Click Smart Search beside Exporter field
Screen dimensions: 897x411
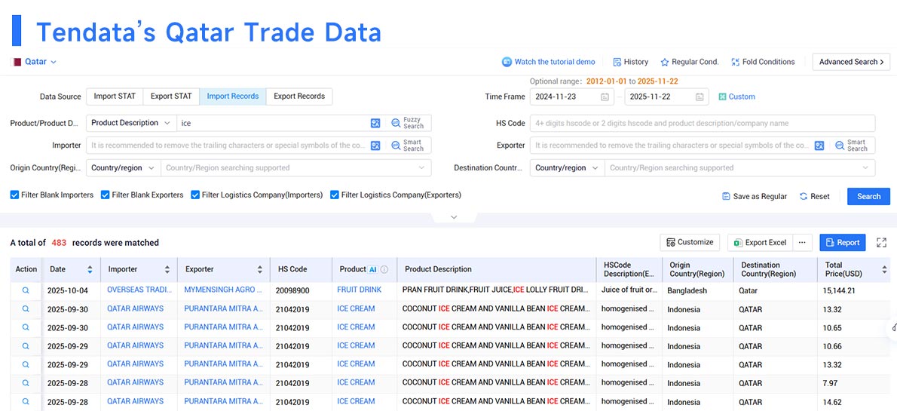click(x=852, y=146)
